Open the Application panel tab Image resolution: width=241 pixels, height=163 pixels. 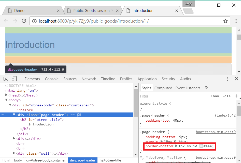147,79
